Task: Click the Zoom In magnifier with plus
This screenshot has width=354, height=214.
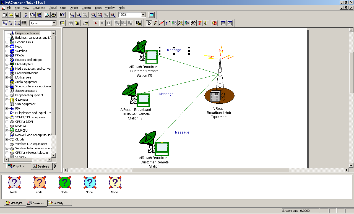Action: 72,15
